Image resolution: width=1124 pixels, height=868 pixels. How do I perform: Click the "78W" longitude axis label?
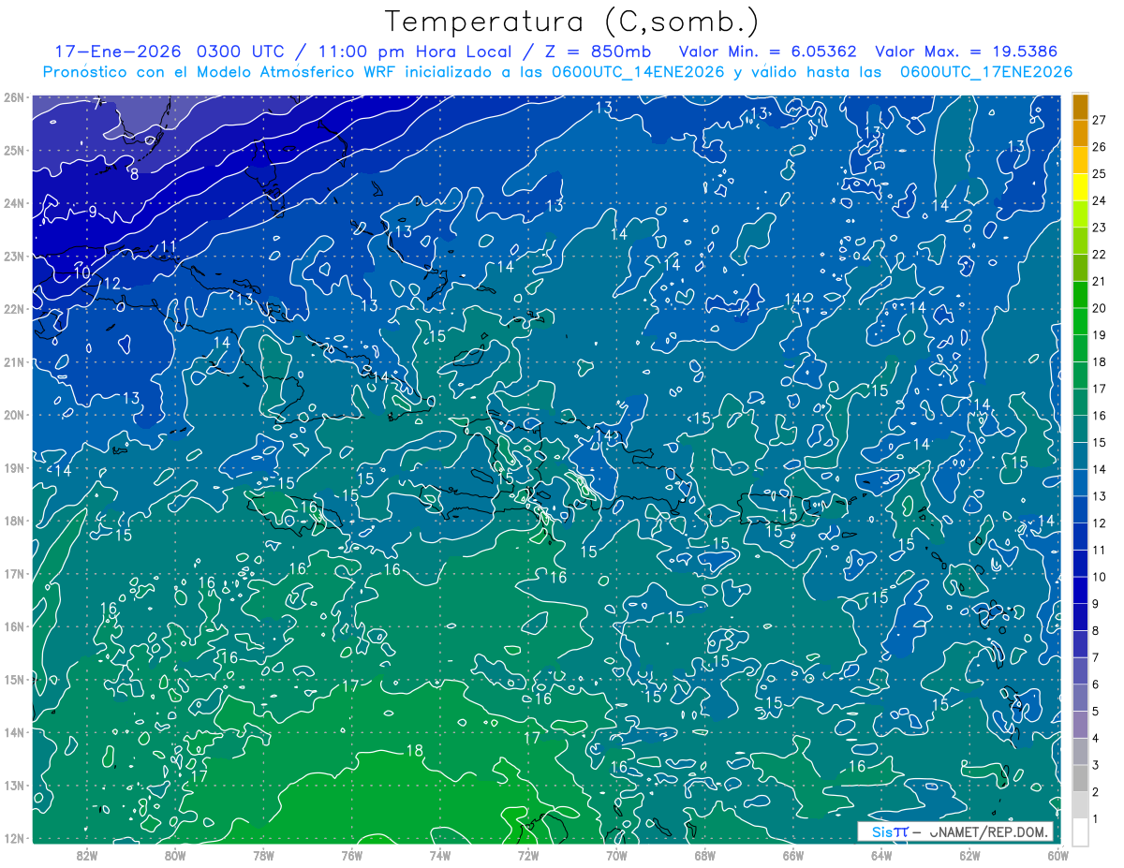[263, 855]
